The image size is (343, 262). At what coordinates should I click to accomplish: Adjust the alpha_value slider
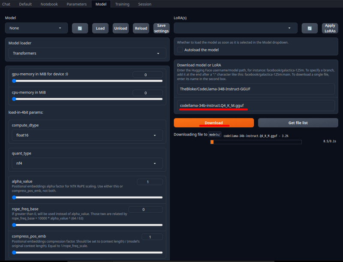pos(87,198)
